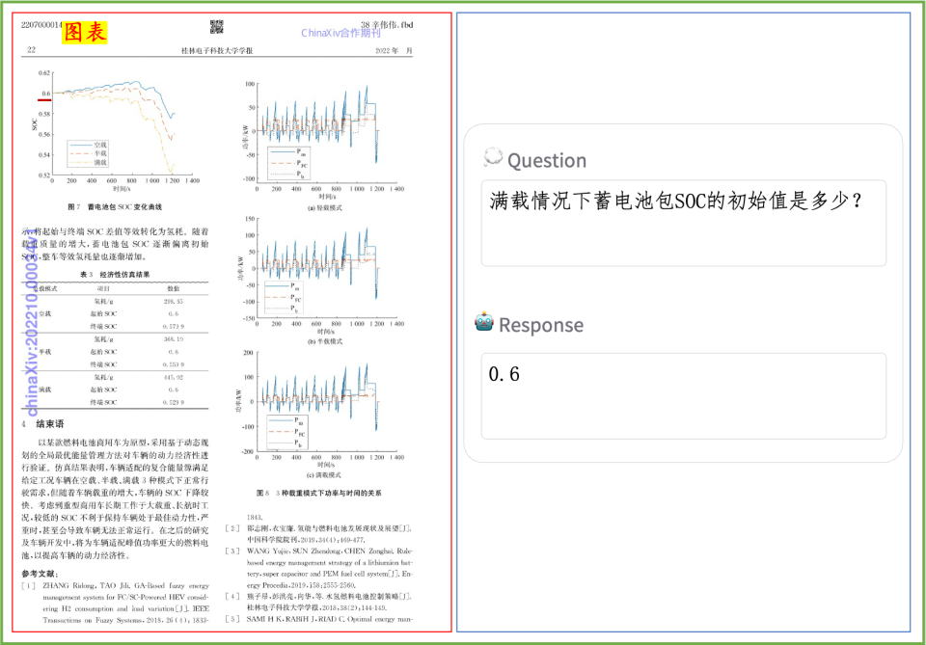Click the robot icon beside Response
Image resolution: width=926 pixels, height=645 pixels.
(x=484, y=322)
